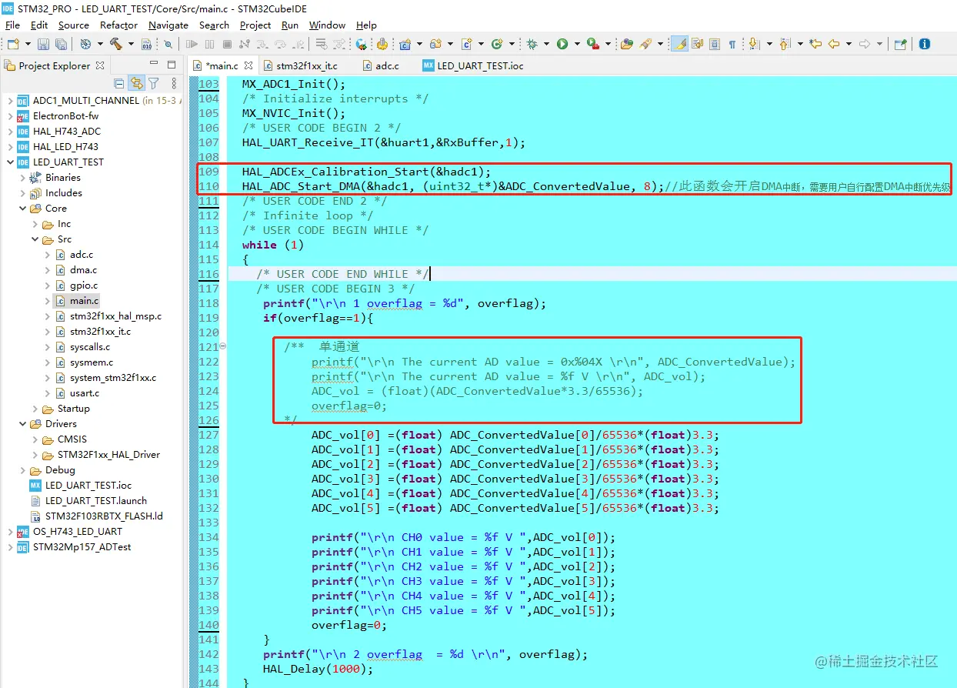
Task: Click the Suspend pause icon
Action: point(209,44)
